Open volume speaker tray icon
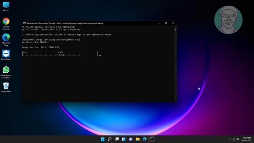 [238, 139]
